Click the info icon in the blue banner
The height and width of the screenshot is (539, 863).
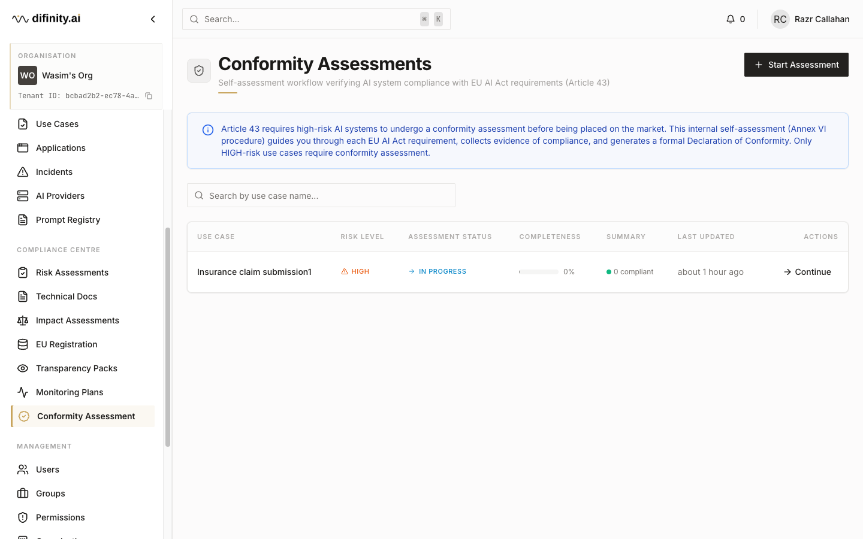tap(208, 130)
